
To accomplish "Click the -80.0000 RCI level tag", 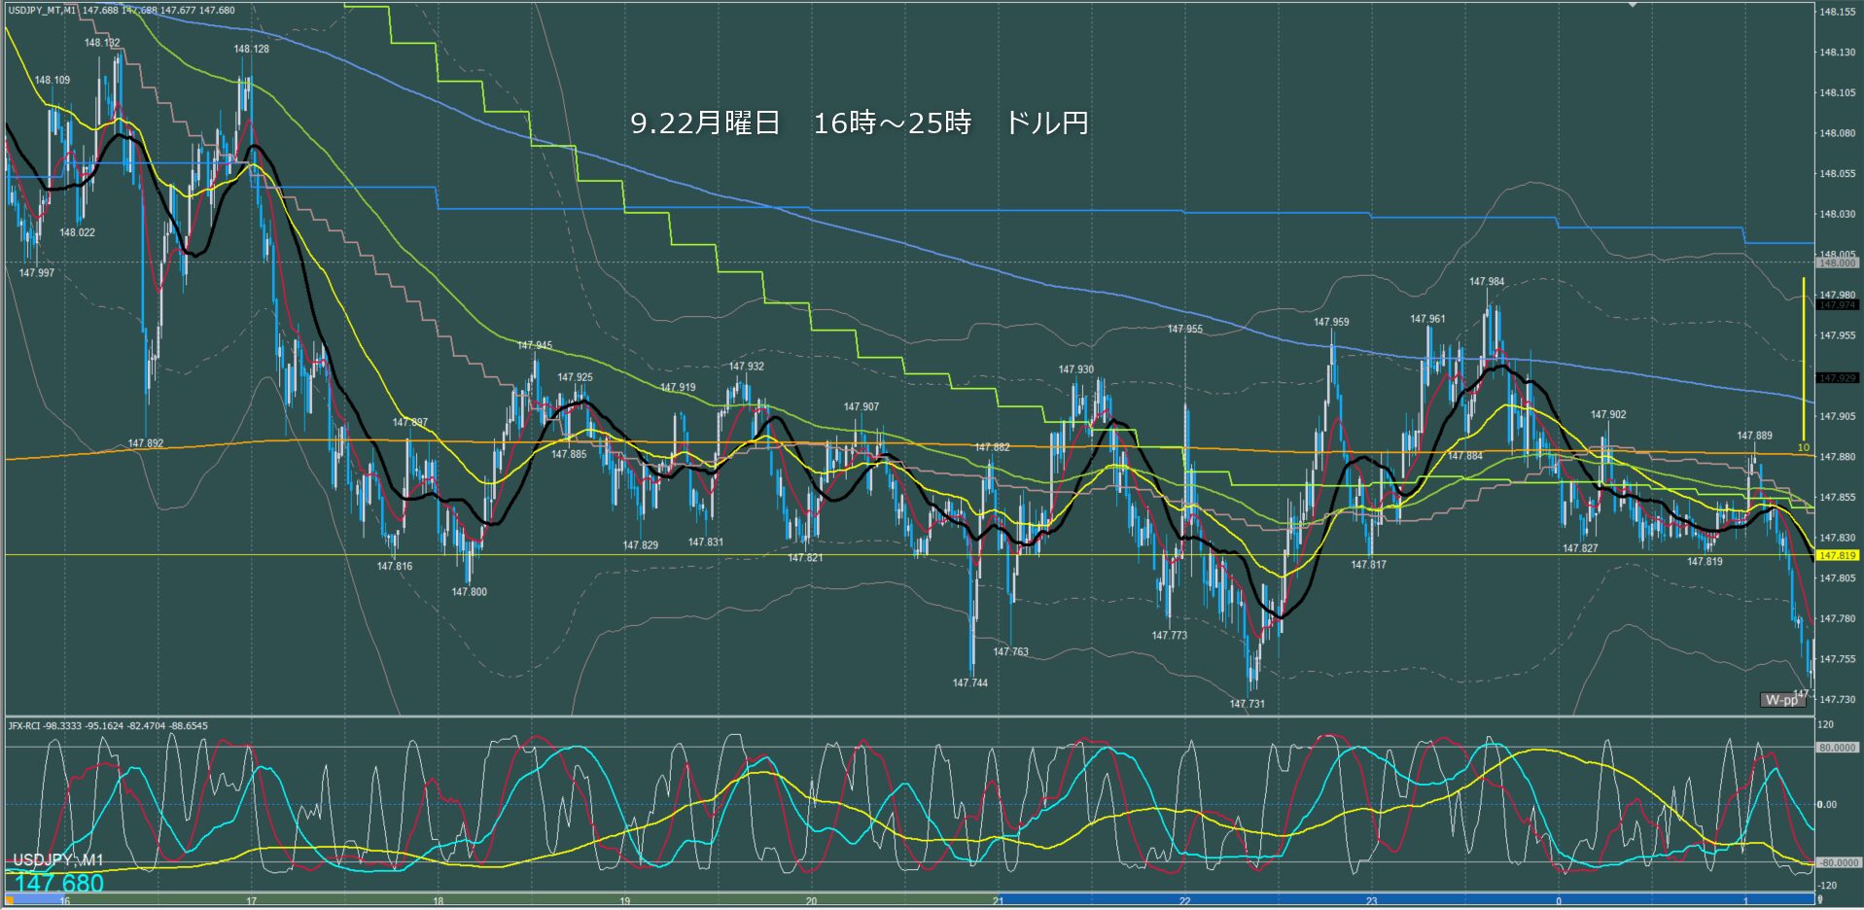I will pos(1837,862).
